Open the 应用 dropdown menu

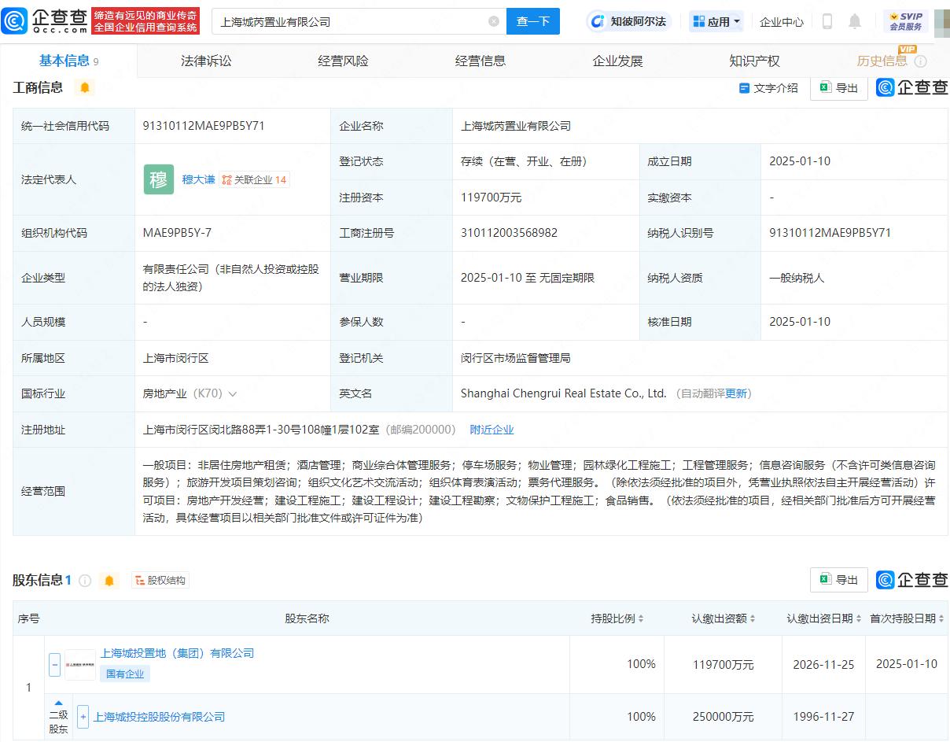click(x=716, y=21)
